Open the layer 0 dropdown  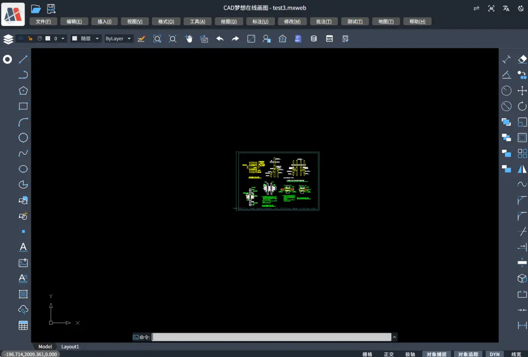coord(63,38)
